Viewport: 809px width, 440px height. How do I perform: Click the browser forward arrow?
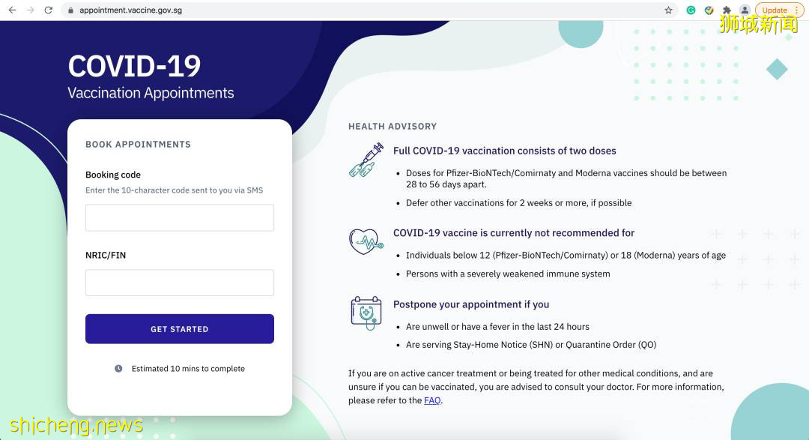pyautogui.click(x=31, y=10)
